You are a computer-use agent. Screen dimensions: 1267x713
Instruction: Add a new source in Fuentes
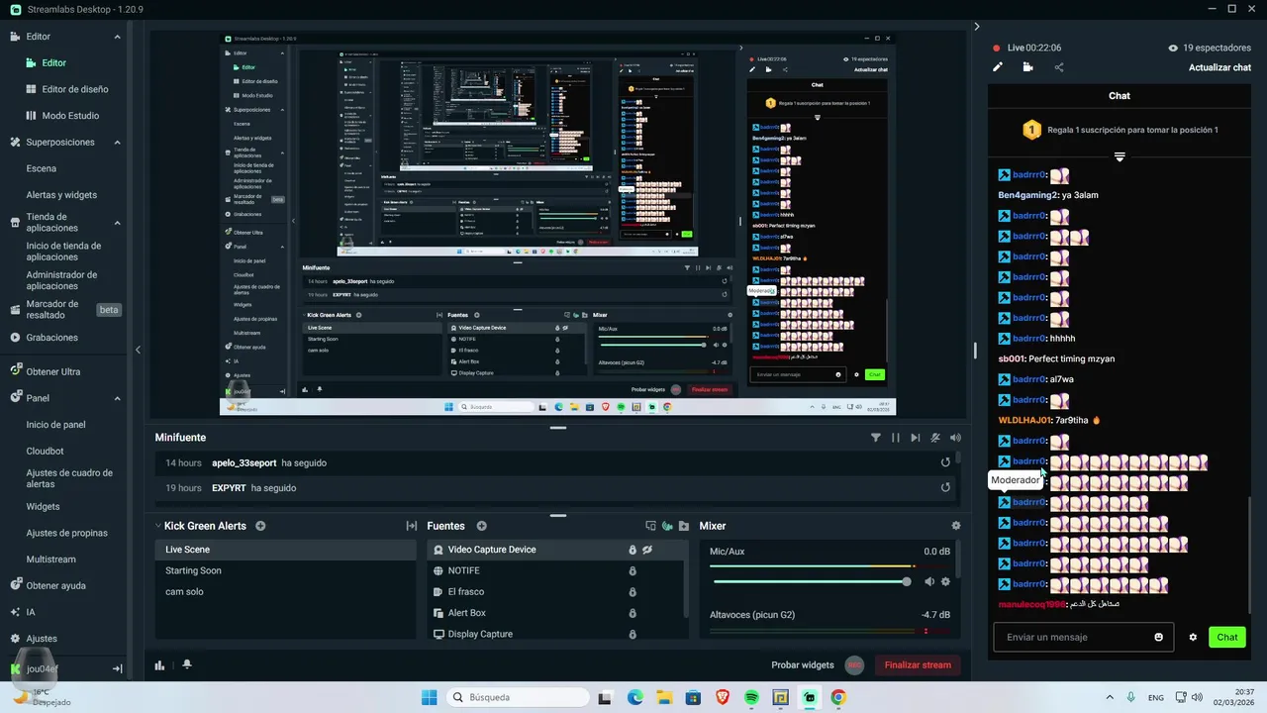(x=481, y=526)
